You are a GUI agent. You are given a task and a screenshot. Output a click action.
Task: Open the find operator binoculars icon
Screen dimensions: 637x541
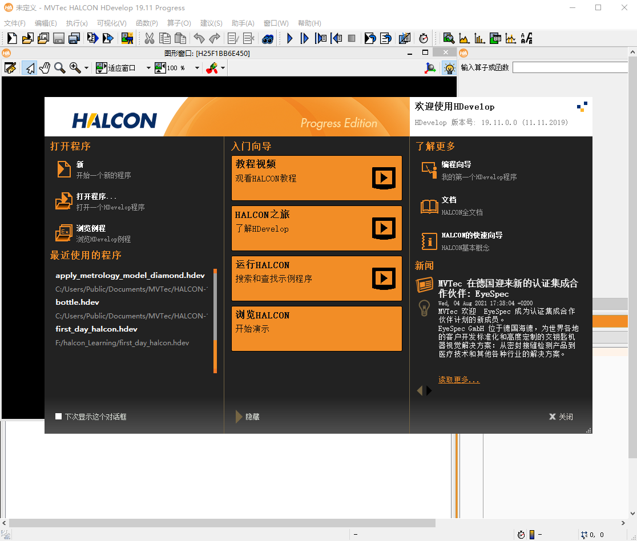click(x=268, y=38)
